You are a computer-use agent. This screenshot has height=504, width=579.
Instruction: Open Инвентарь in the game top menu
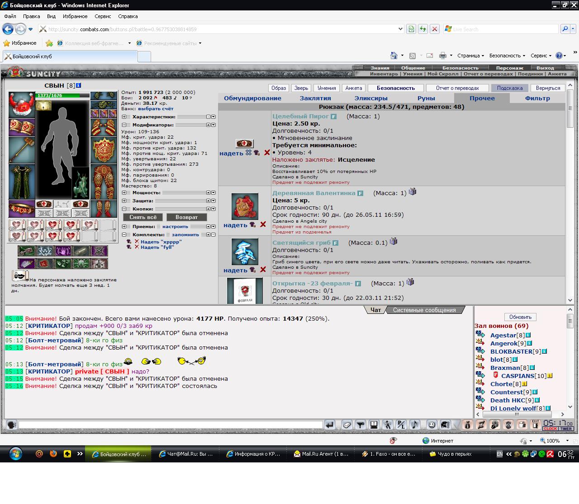point(384,74)
